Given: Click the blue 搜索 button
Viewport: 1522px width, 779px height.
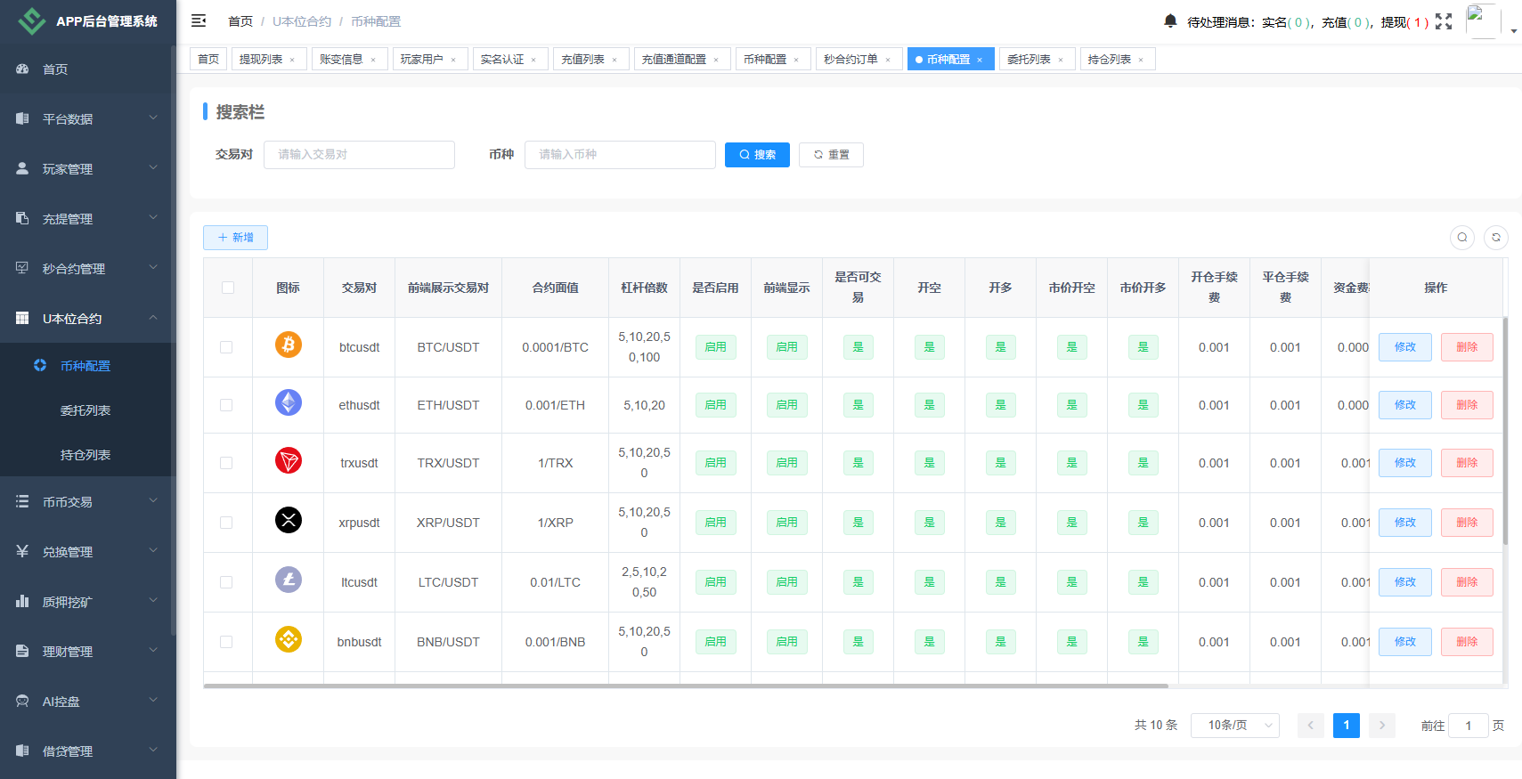Looking at the screenshot, I should coord(757,155).
